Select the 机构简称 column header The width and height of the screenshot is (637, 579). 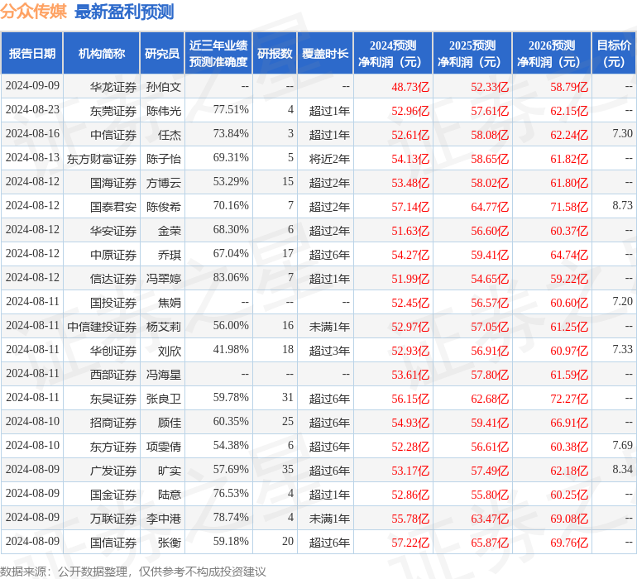pos(102,54)
